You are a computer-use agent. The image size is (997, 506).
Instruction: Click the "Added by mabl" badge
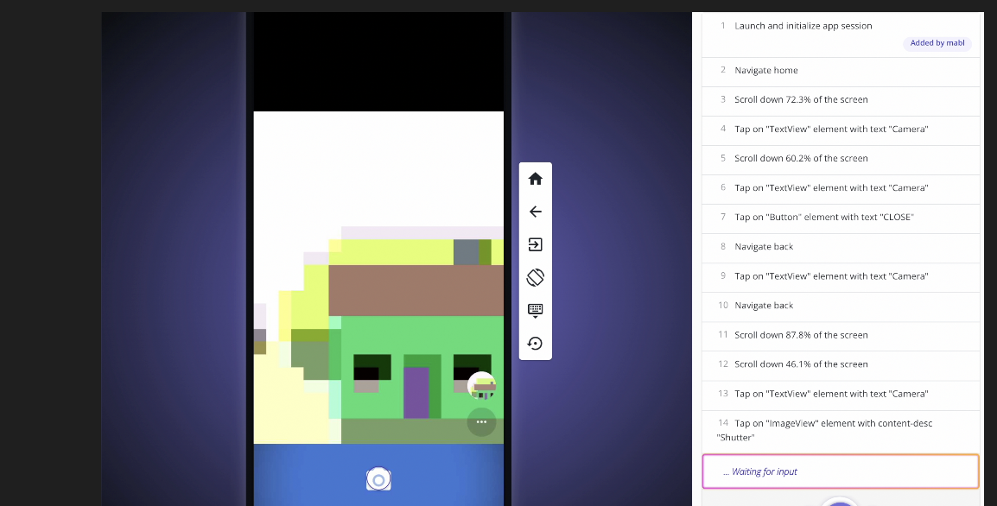tap(937, 43)
